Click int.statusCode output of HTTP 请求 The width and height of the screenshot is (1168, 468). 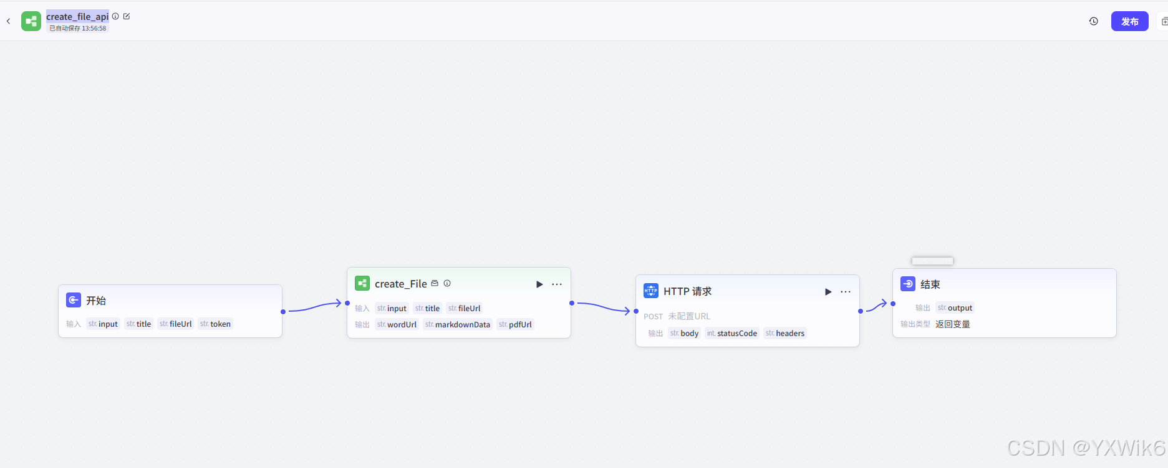point(731,333)
